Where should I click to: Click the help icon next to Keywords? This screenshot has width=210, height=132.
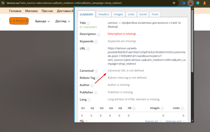(x=96, y=42)
